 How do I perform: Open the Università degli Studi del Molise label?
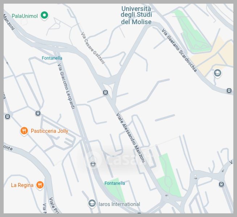136,15
